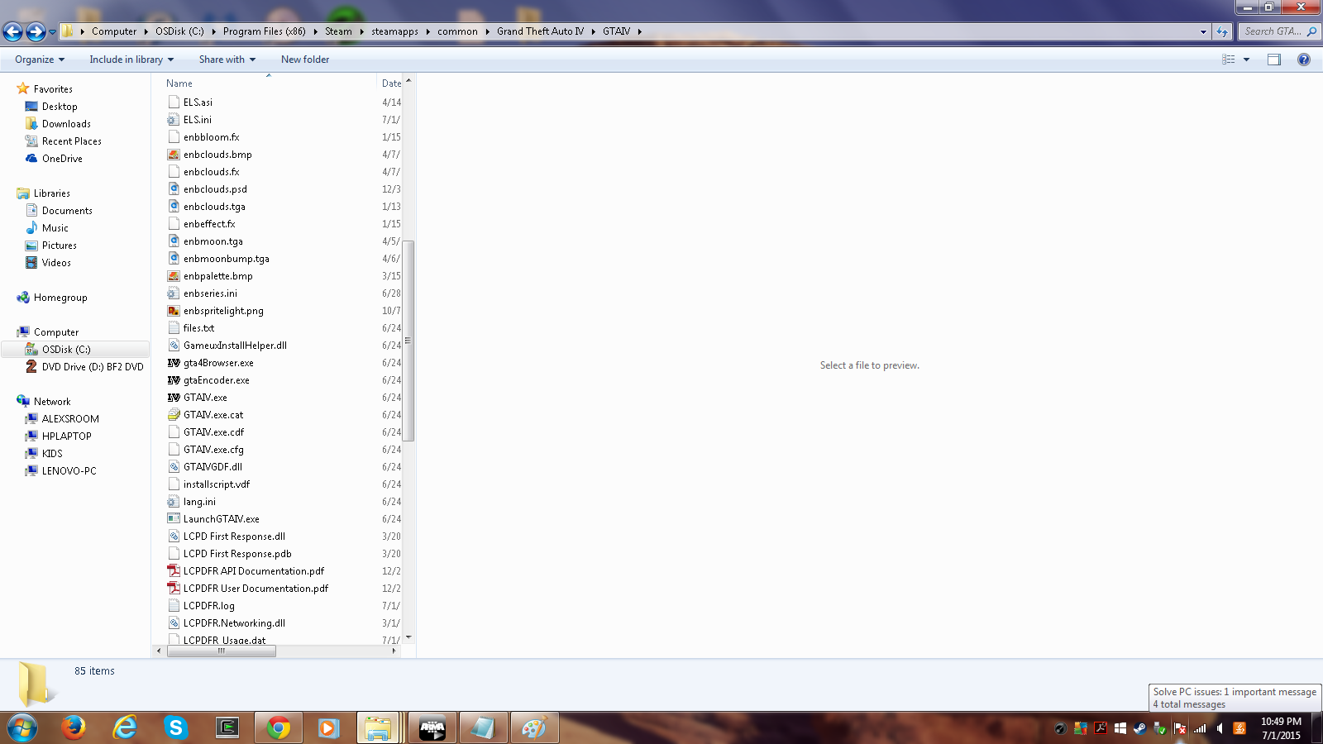
Task: Click the Windows Start button
Action: [x=22, y=728]
